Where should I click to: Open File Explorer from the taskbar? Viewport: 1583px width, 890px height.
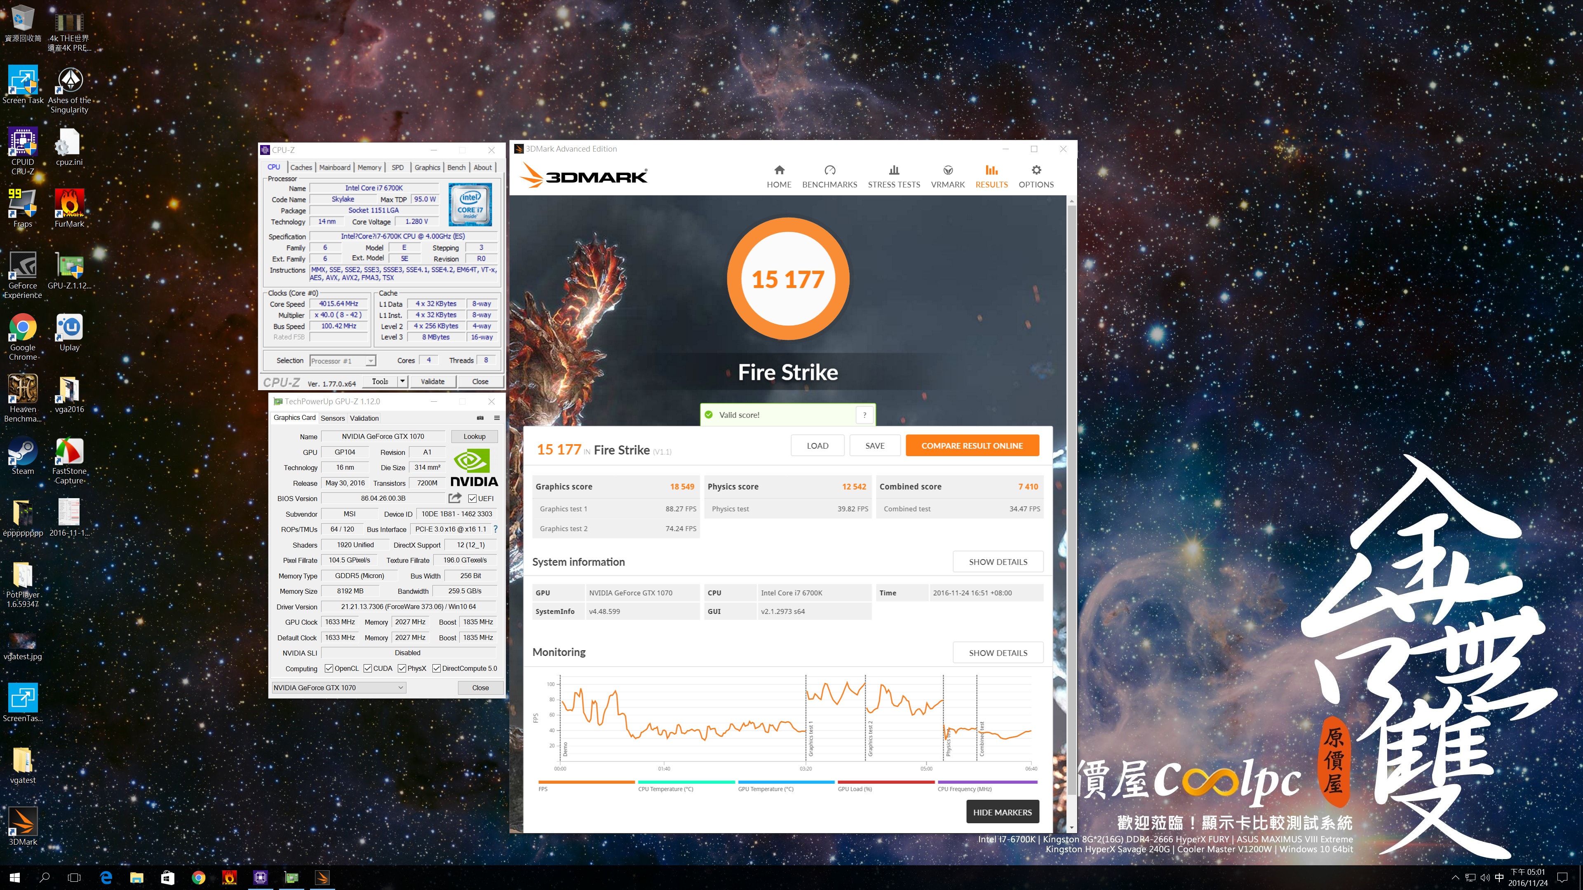click(136, 878)
